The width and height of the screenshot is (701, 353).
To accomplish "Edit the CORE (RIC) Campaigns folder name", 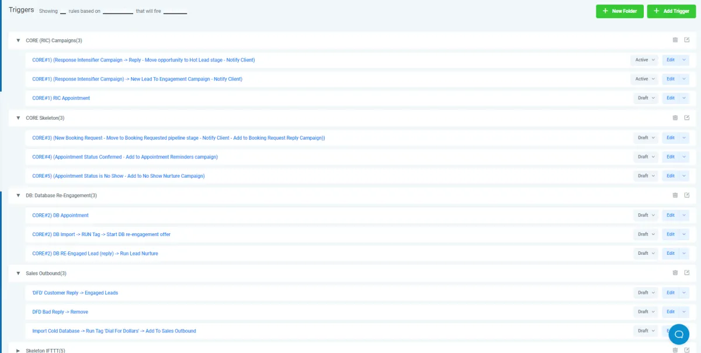I will [687, 40].
